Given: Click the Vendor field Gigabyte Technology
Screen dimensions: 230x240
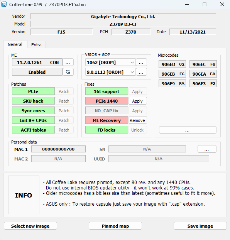Looking at the screenshot, I should pos(123,16).
